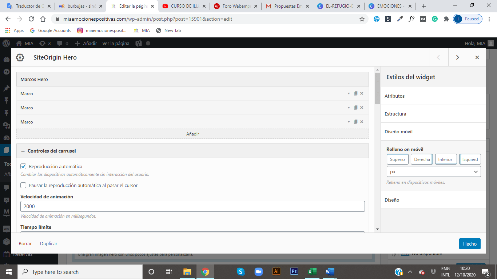
Task: Click the form's vertical scrollbar thumb
Action: 377,88
